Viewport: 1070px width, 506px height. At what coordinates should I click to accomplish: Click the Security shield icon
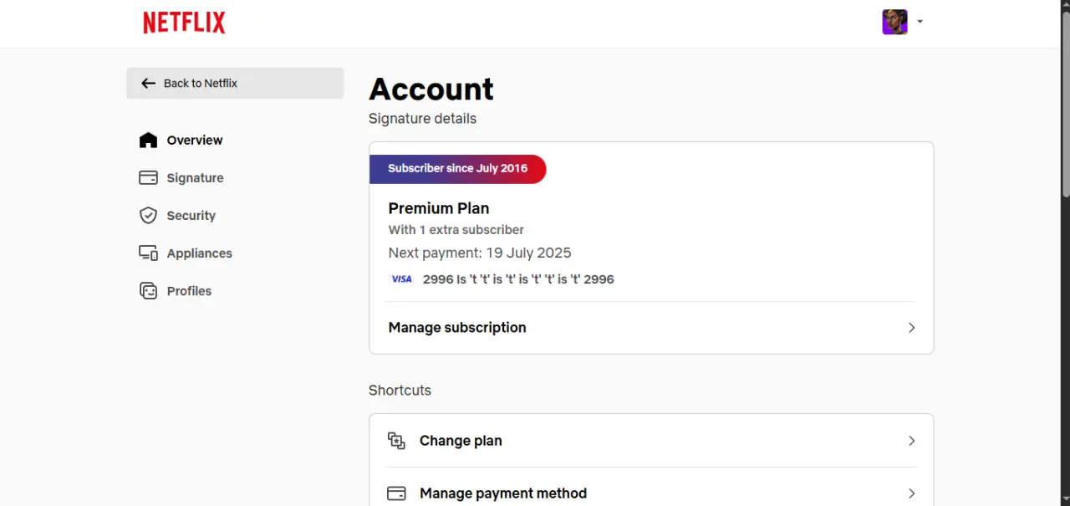(x=148, y=215)
